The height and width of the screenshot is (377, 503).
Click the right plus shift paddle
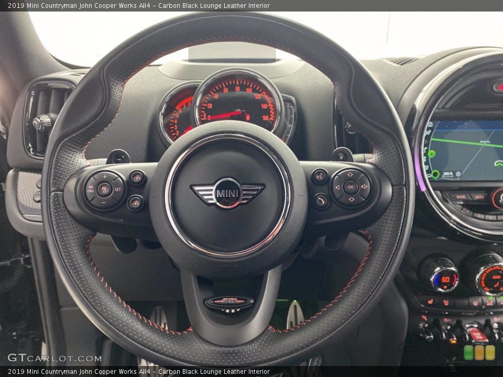(342, 155)
